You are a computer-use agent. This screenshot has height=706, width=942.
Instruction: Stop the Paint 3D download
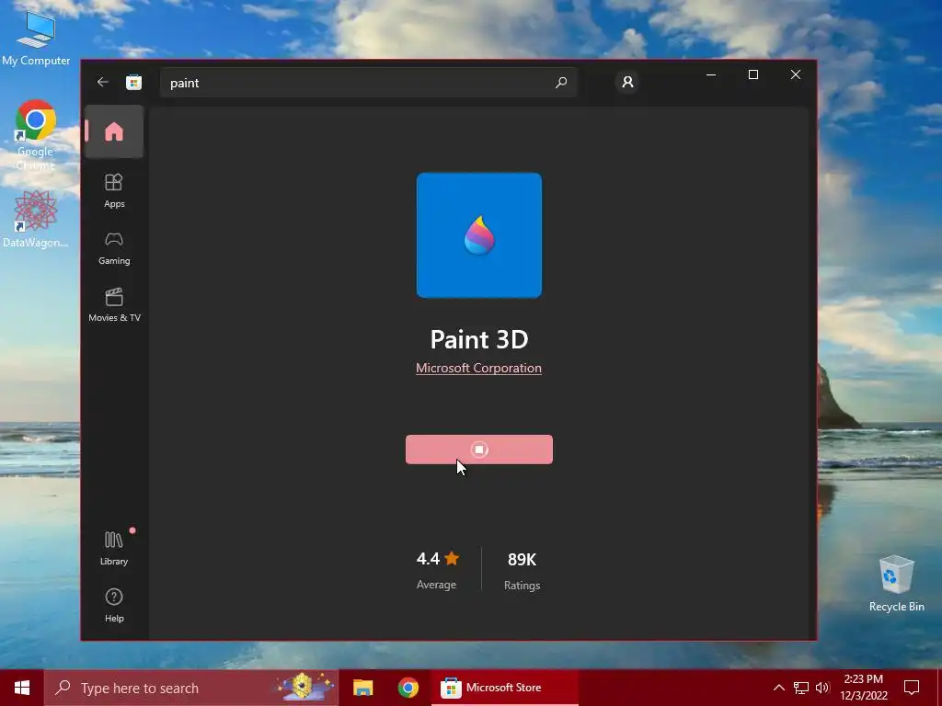[x=478, y=449]
